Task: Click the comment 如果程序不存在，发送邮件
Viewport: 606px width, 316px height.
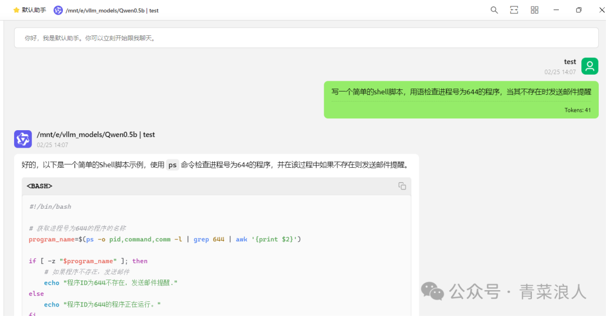Action: (87, 272)
